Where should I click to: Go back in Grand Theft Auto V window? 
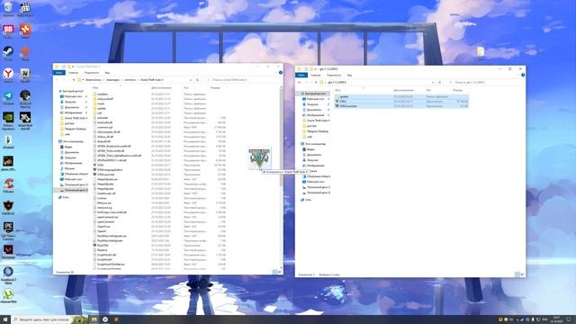point(57,80)
